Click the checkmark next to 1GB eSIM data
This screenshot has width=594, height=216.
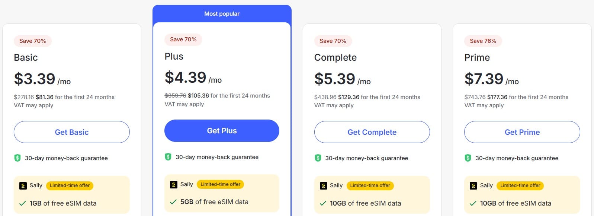(23, 203)
